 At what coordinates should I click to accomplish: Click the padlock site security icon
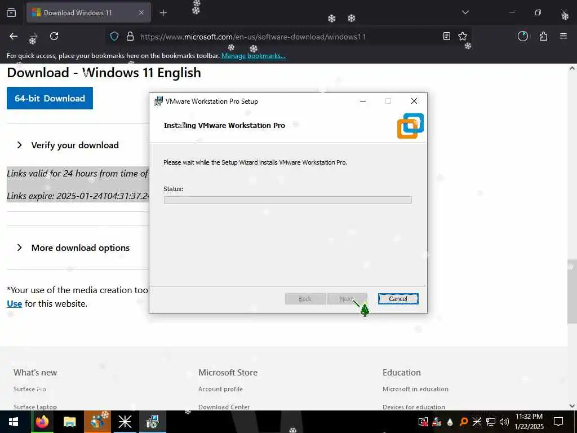click(x=130, y=37)
